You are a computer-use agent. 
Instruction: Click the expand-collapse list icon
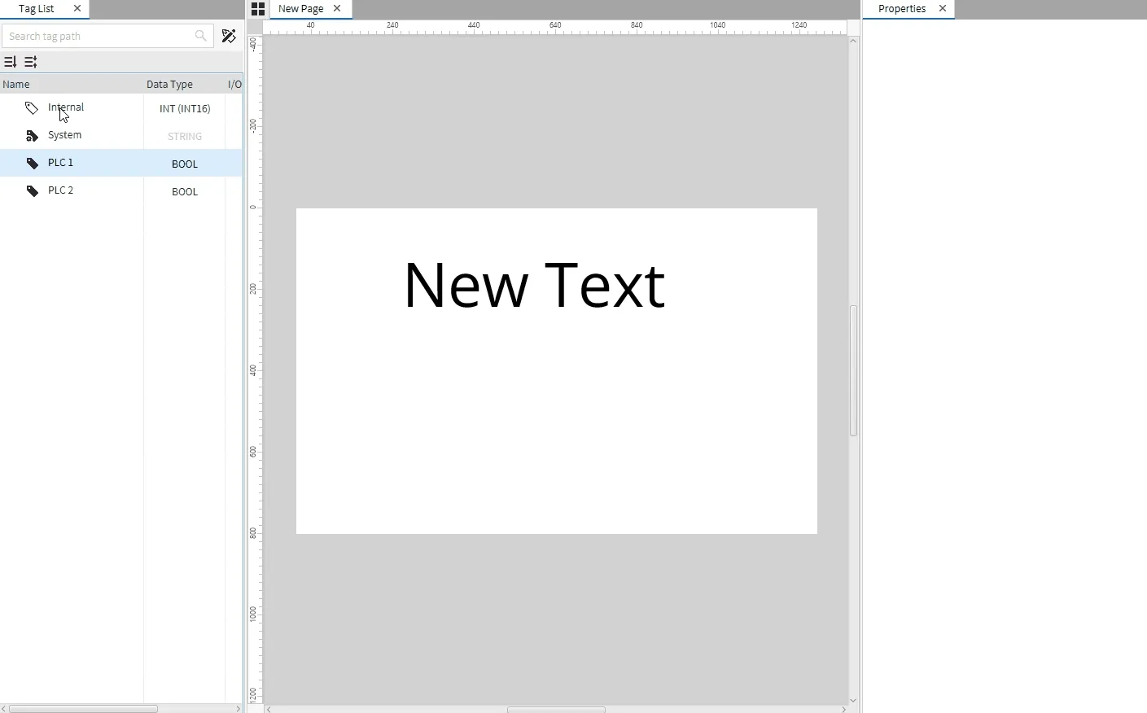click(31, 62)
